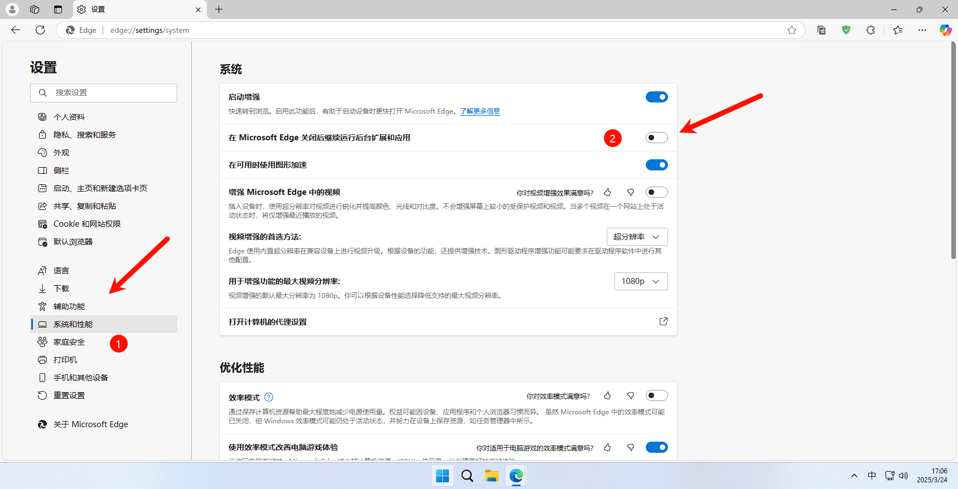Image resolution: width=958 pixels, height=489 pixels.
Task: Open the Collections icon in toolbar
Action: (x=821, y=30)
